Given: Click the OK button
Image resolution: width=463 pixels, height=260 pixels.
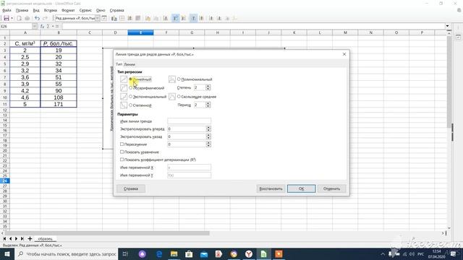Looking at the screenshot, I should click(301, 188).
